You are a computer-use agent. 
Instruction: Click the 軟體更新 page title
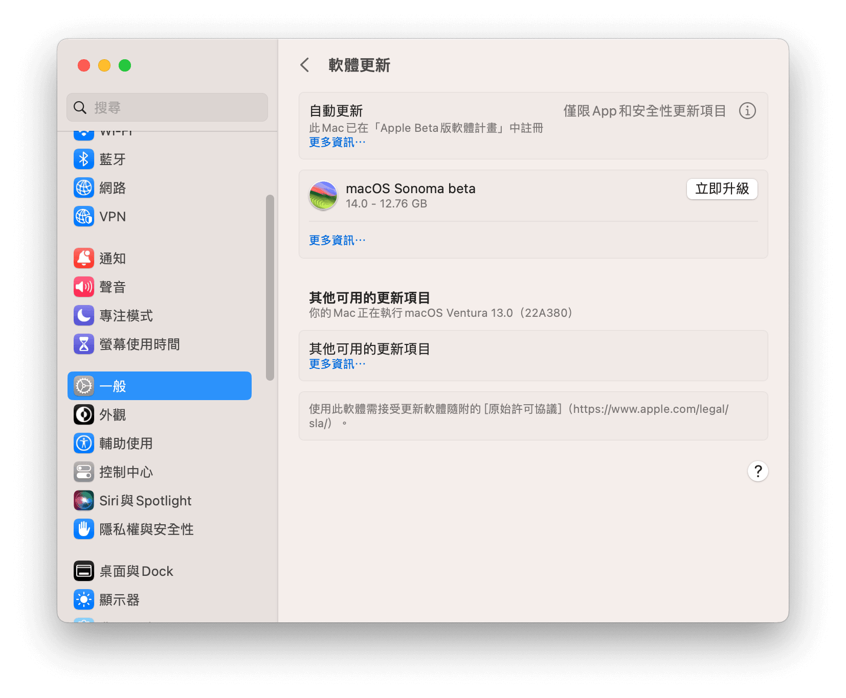359,65
